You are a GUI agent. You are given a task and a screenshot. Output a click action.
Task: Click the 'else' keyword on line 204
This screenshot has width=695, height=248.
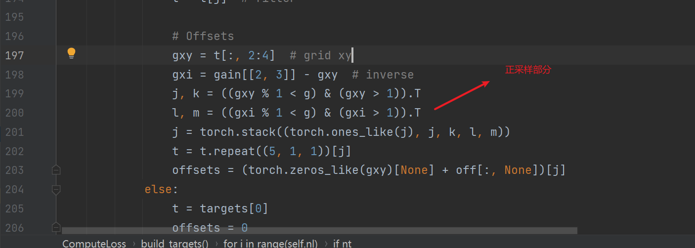158,190
